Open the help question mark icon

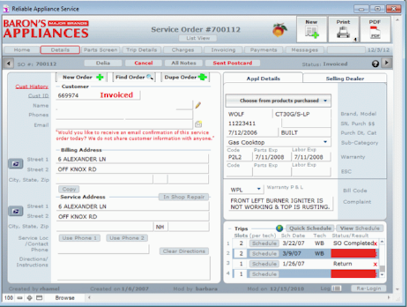point(376,63)
